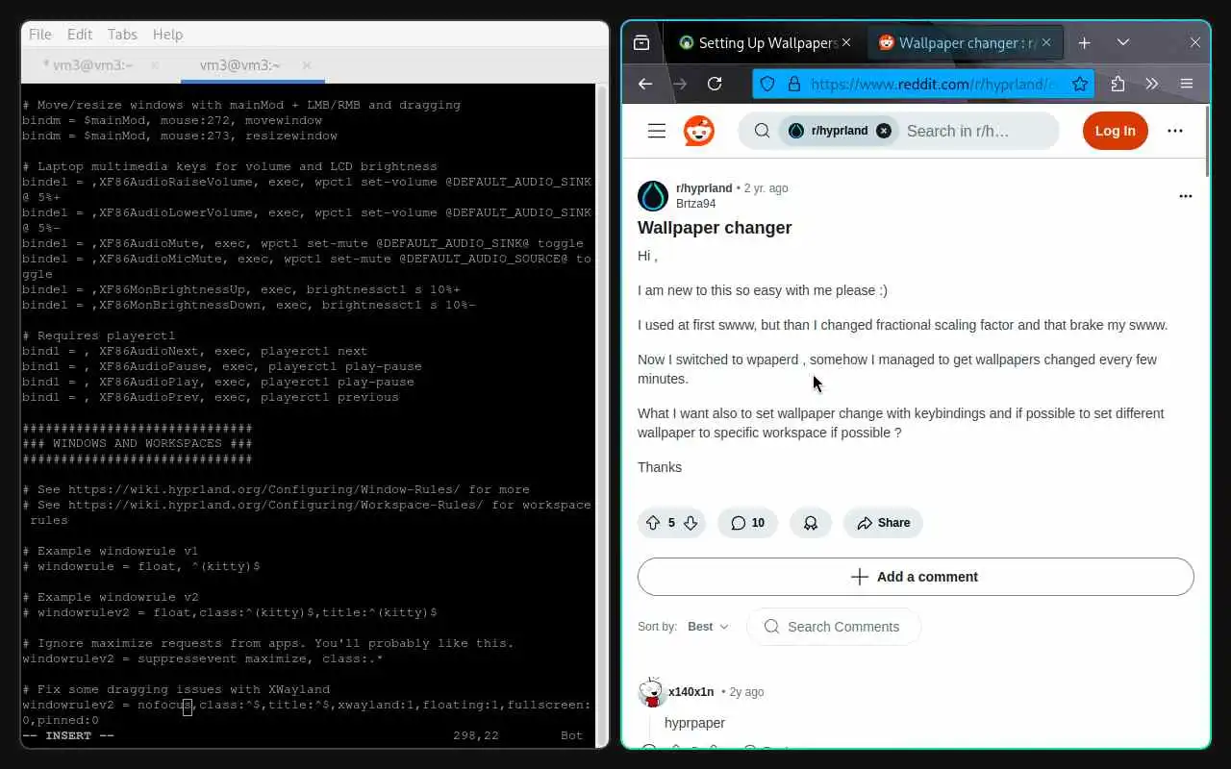
Task: Close the Wallpaper changer browser tab
Action: (x=1046, y=42)
